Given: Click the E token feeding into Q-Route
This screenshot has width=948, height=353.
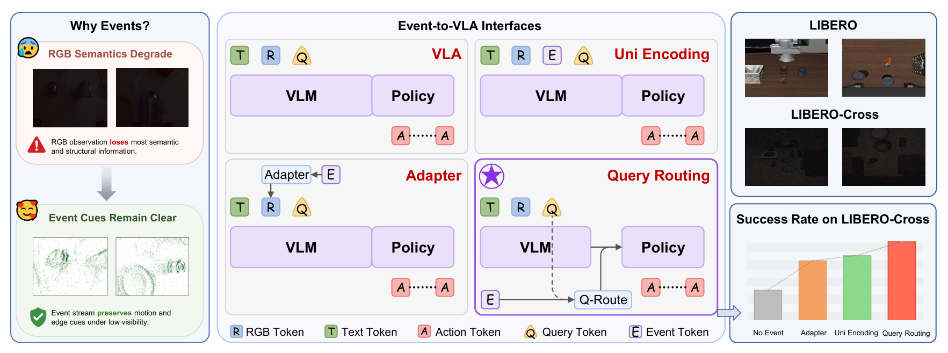Looking at the screenshot, I should pos(490,299).
